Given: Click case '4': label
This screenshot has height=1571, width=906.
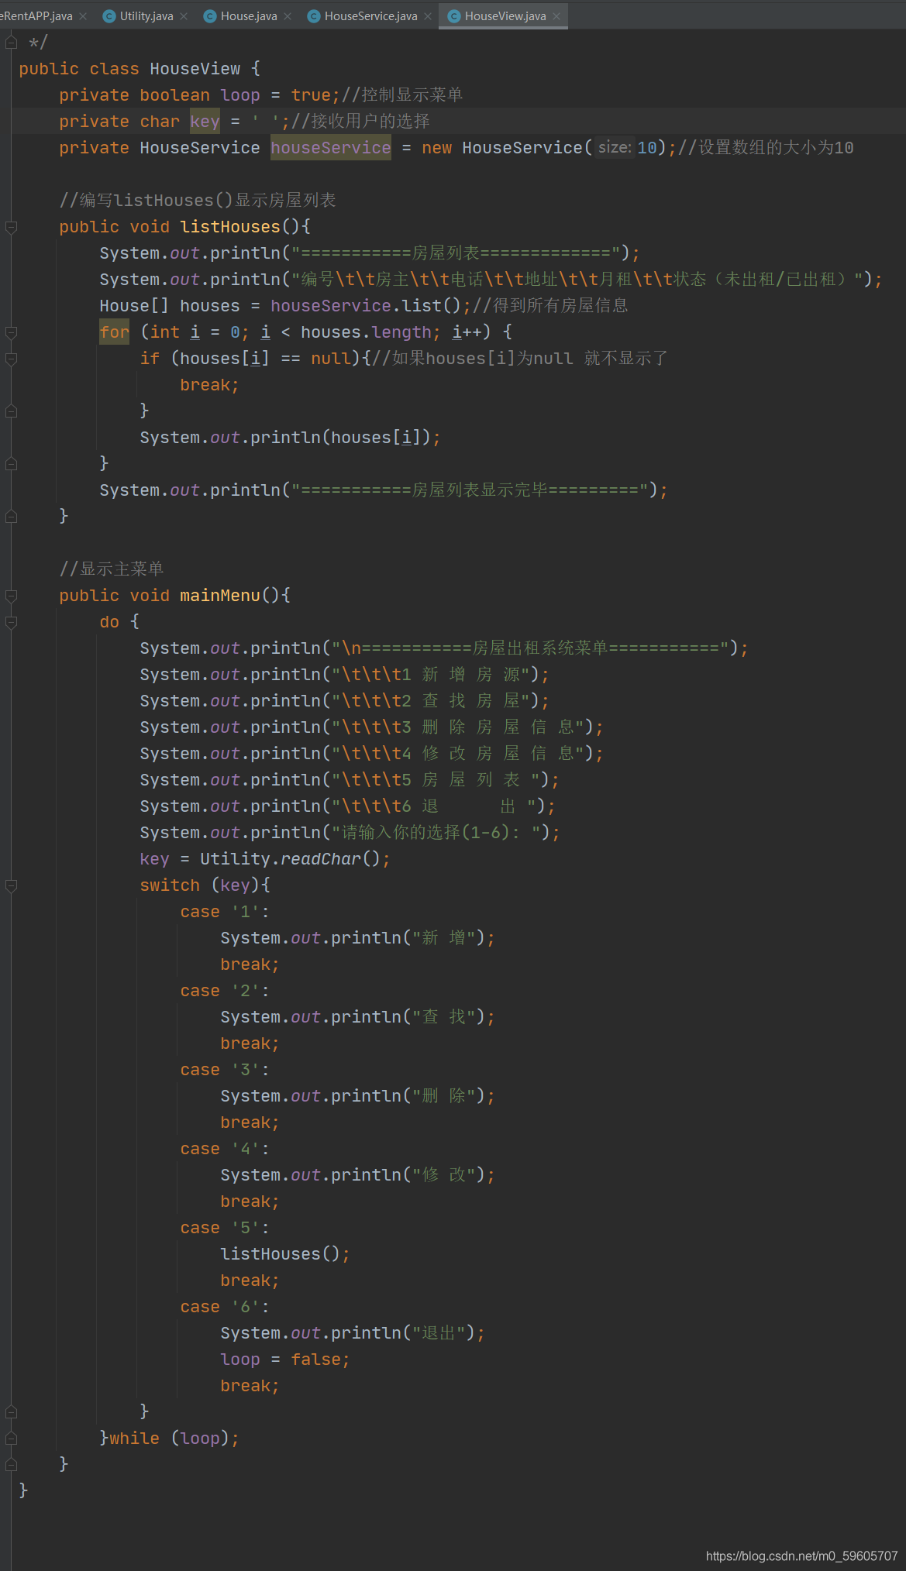Looking at the screenshot, I should click(x=225, y=1148).
